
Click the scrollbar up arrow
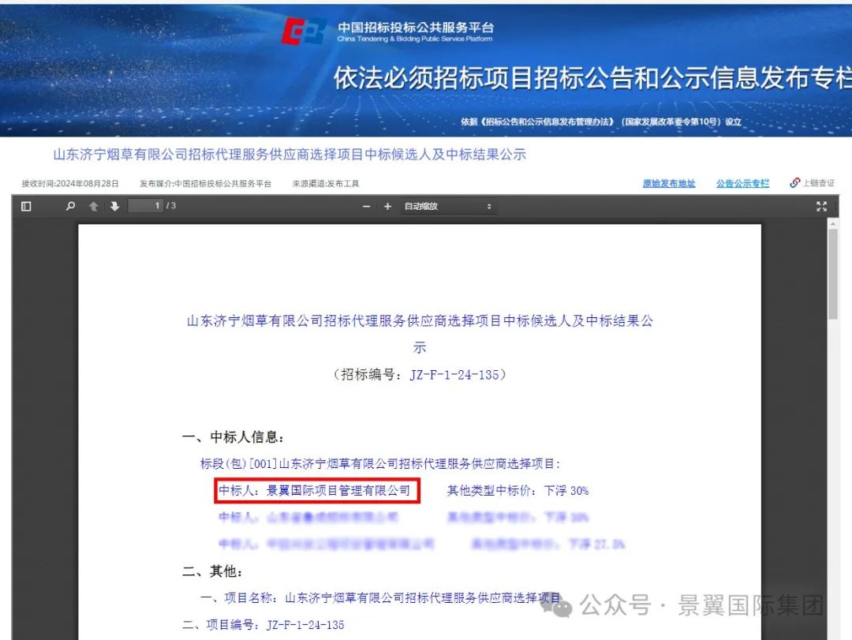[833, 223]
